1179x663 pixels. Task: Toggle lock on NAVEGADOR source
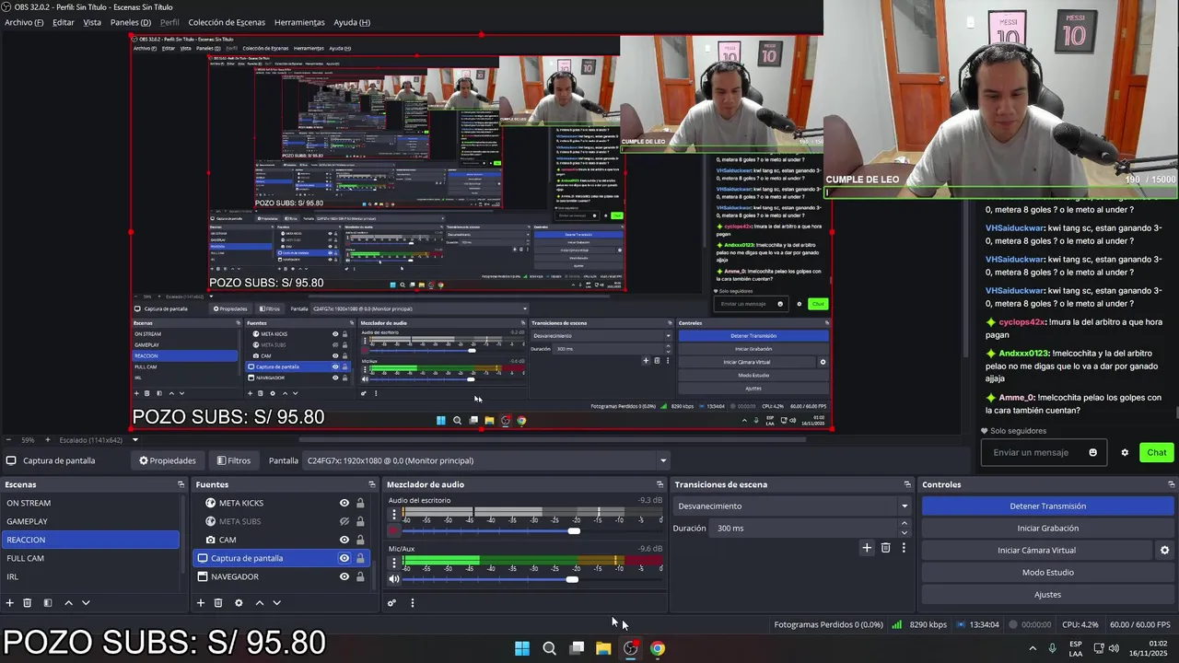point(360,576)
